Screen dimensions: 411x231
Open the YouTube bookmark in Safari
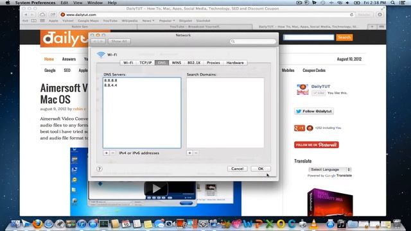[x=110, y=21]
